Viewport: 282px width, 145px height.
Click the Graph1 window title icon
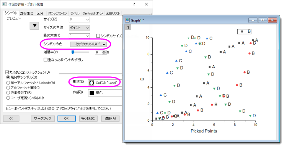point(127,20)
